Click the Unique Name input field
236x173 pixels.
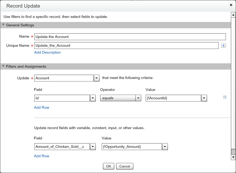pos(126,45)
